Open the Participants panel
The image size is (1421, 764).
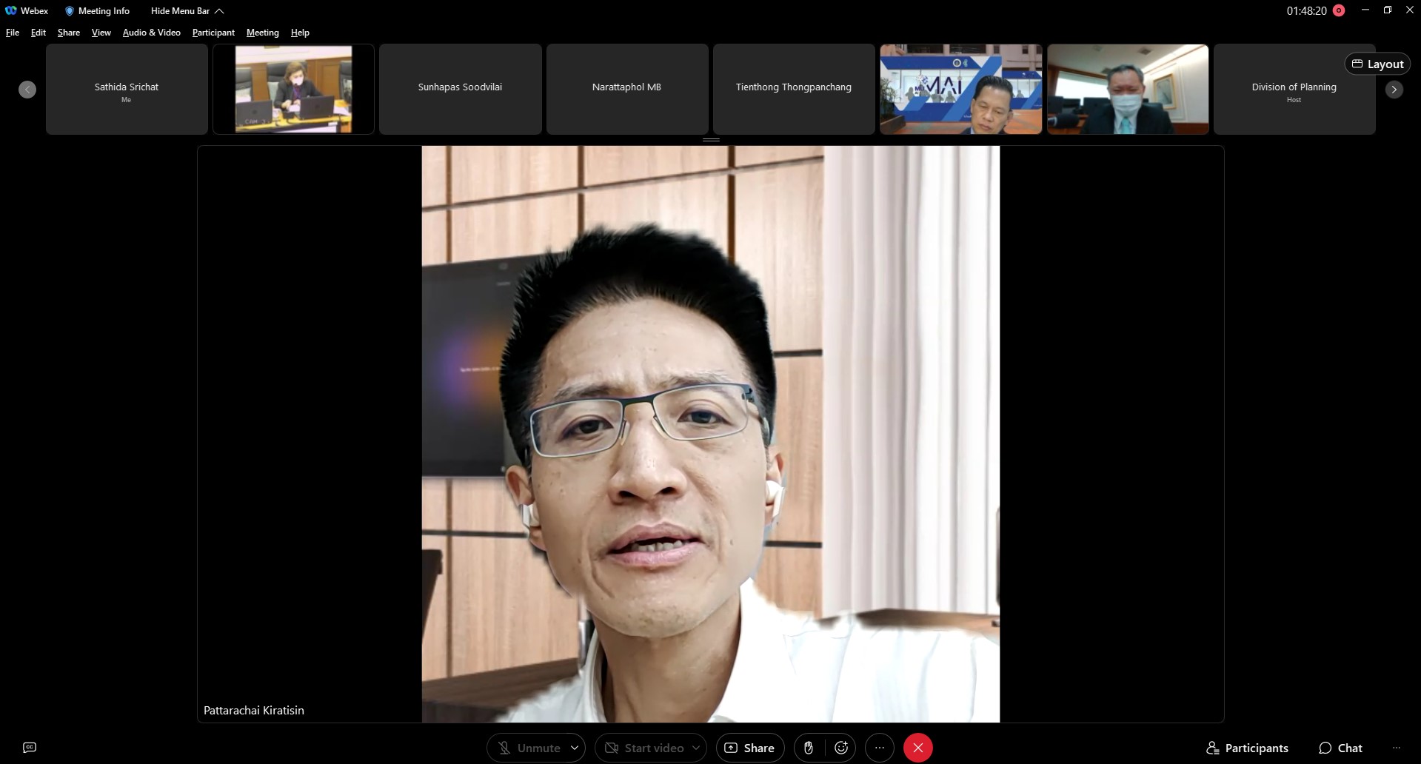click(x=1247, y=748)
